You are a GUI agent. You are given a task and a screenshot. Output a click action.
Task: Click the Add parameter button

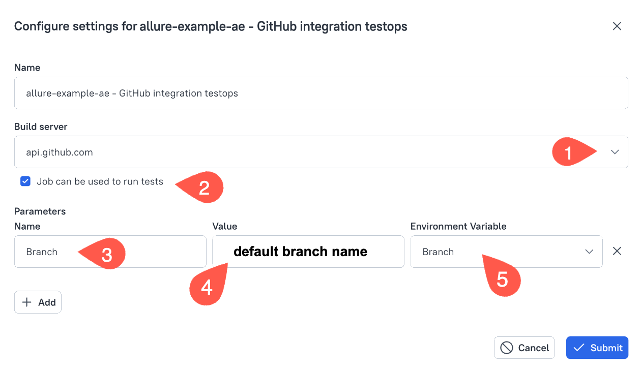(38, 302)
